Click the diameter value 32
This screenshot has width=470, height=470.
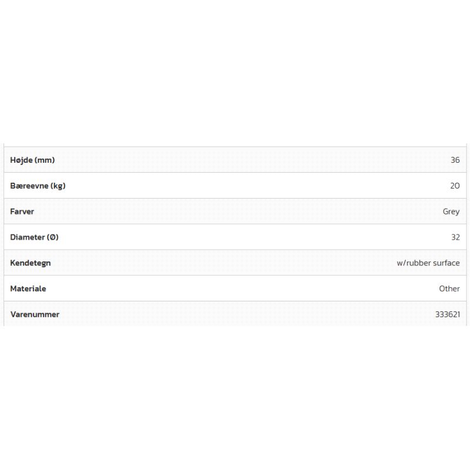coord(455,237)
